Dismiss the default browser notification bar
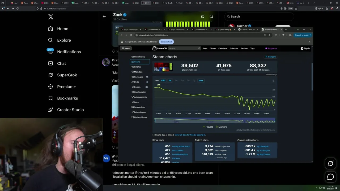340x191 pixels. click(309, 42)
